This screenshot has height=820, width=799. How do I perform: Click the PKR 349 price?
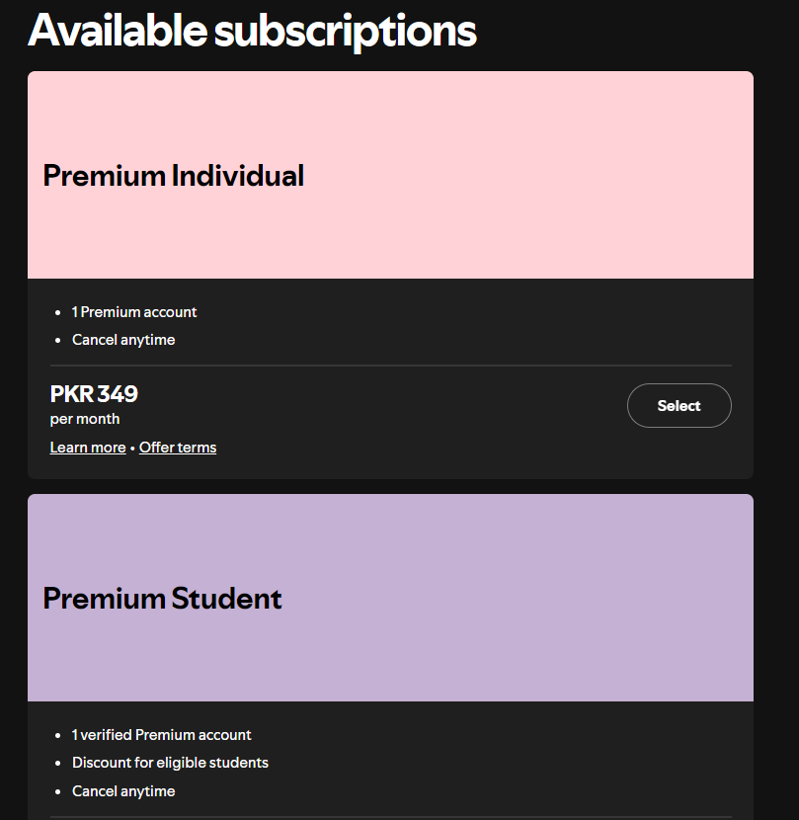[x=94, y=394]
